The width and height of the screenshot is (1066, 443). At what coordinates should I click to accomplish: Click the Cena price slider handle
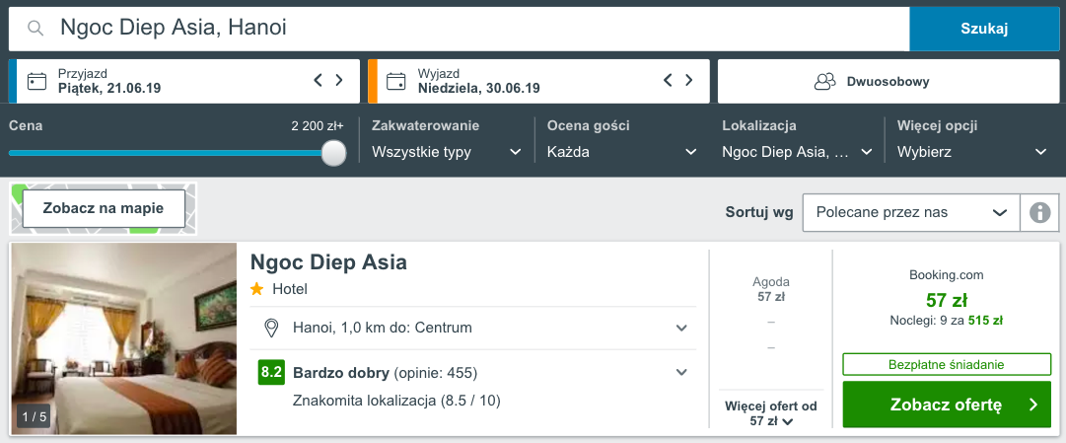(333, 152)
